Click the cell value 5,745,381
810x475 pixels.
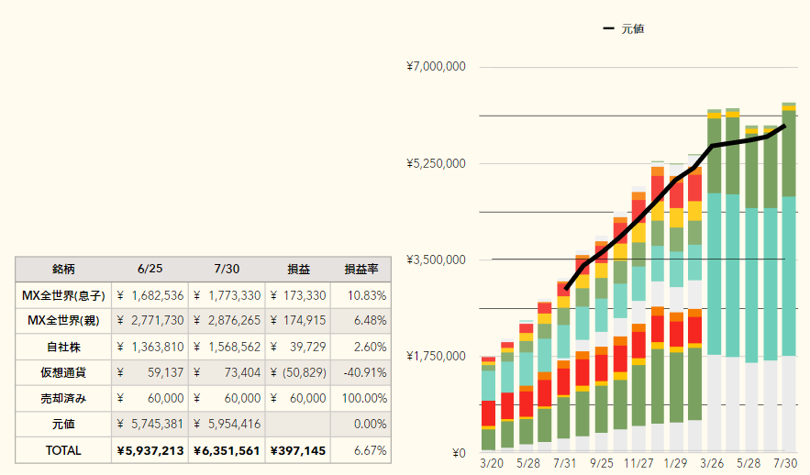[x=150, y=425]
